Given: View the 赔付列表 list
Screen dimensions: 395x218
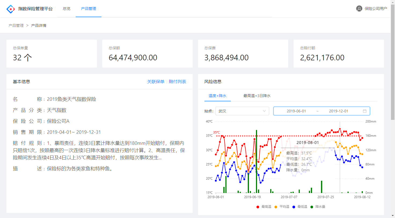Looking at the screenshot, I should pyautogui.click(x=177, y=82).
